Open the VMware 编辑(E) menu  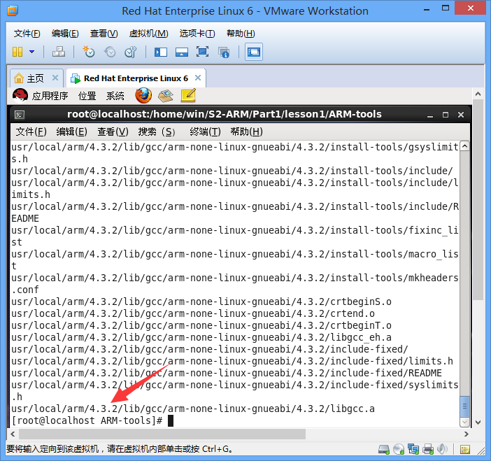(65, 34)
